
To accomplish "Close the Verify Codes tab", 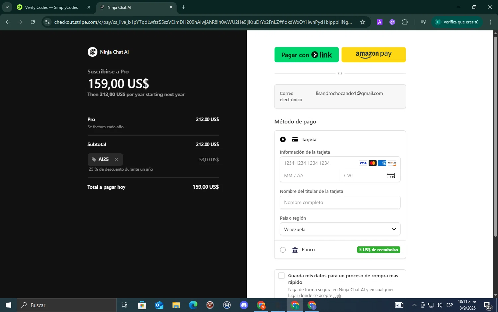I will coord(89,7).
